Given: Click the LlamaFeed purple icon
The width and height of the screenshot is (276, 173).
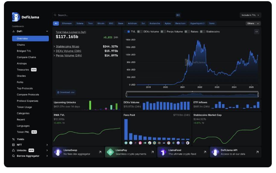Looking at the screenshot, I should (163, 152).
